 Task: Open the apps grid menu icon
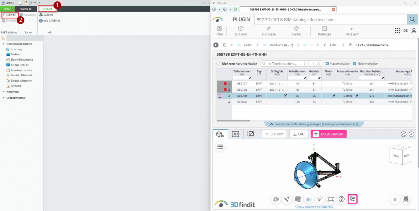coord(397,31)
